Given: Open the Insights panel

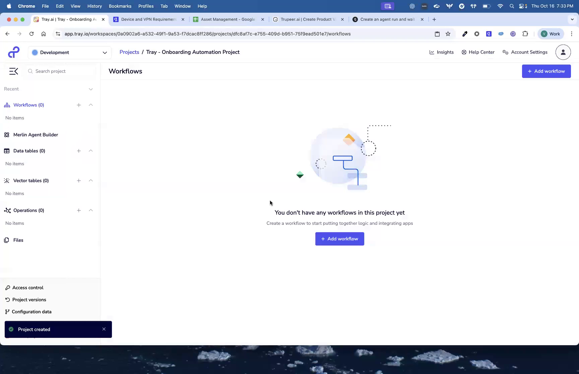Looking at the screenshot, I should [442, 52].
